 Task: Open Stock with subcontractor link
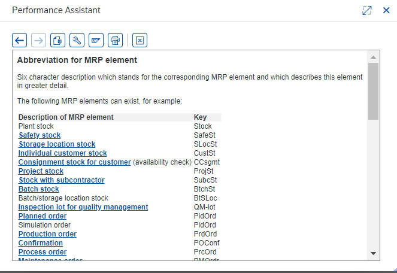tap(62, 180)
